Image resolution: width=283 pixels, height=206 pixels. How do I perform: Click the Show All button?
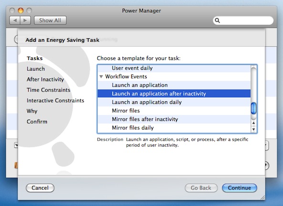(x=50, y=20)
